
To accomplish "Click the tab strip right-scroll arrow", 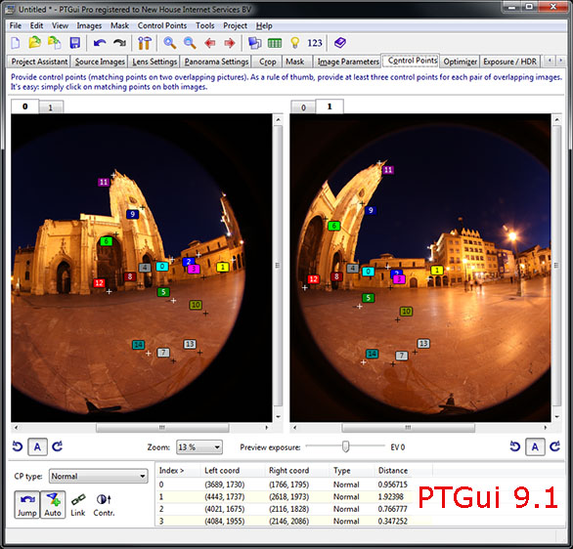I will (x=561, y=61).
